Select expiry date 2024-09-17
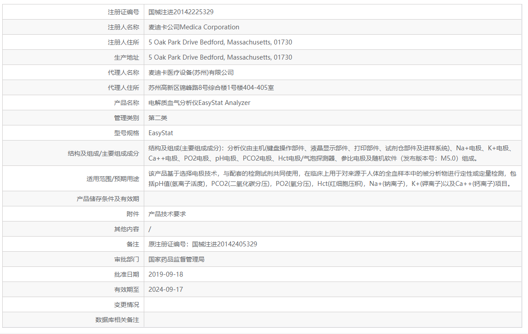 click(166, 290)
